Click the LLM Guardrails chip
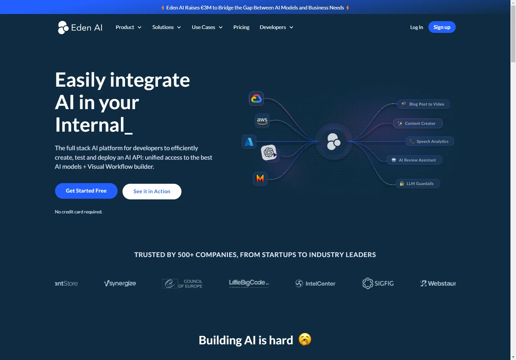This screenshot has height=360, width=516. pos(418,184)
